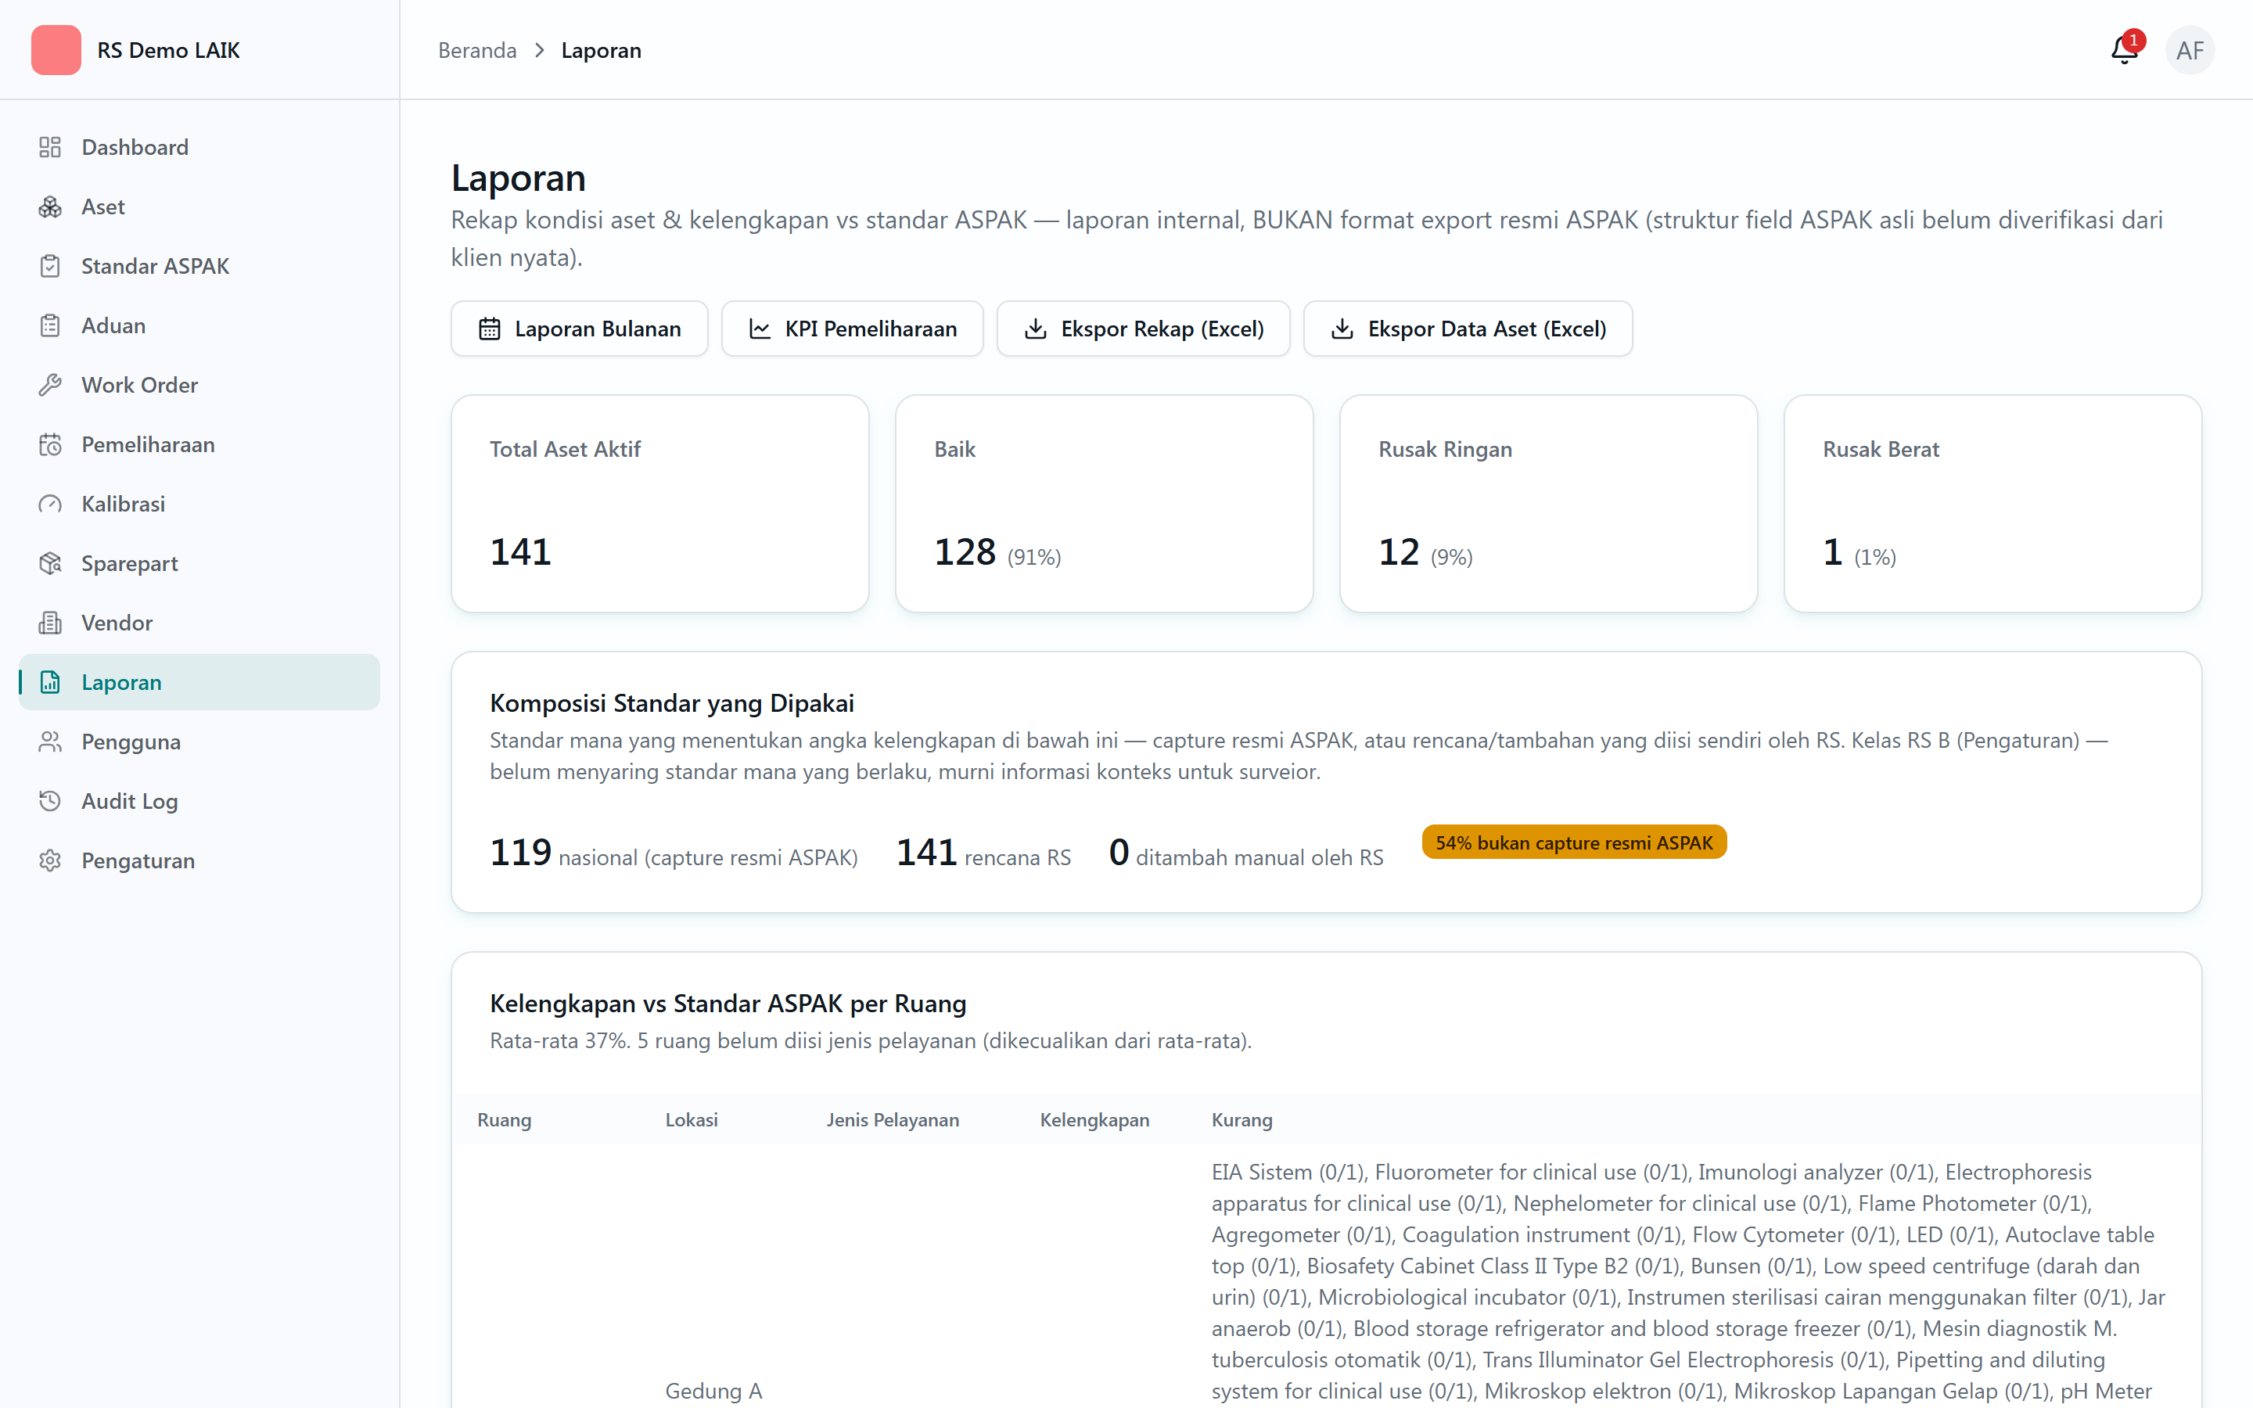Click the red notification count badge
This screenshot has width=2253, height=1408.
[2133, 40]
